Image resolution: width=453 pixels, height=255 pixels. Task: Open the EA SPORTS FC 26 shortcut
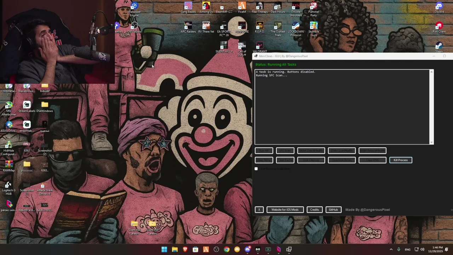coord(224,29)
